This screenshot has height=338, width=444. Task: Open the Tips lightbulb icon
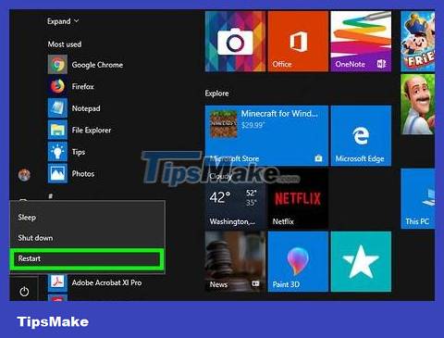57,152
